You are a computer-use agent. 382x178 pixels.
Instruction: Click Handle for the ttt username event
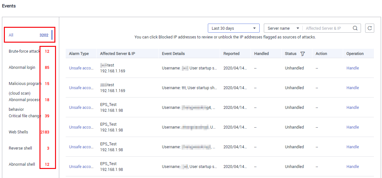[353, 88]
